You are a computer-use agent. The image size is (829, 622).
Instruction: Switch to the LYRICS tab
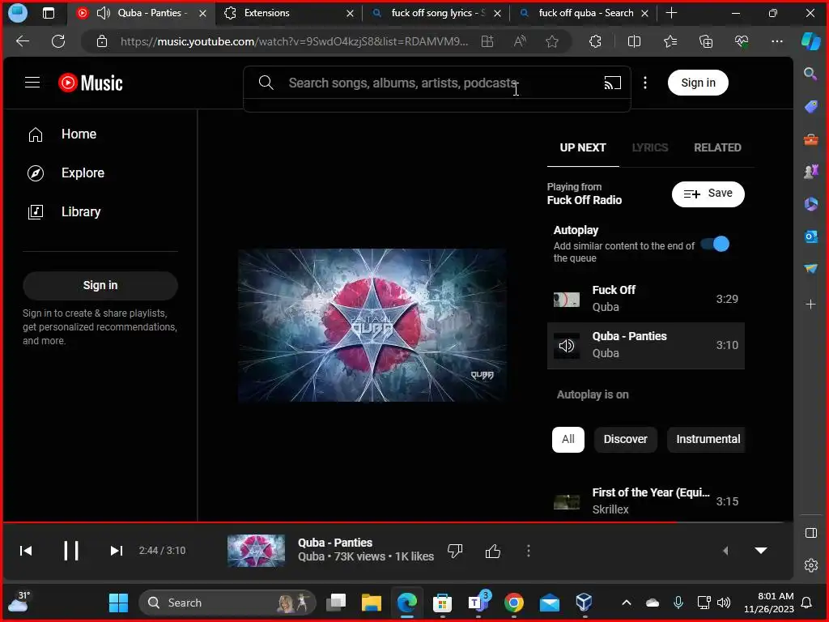[650, 147]
